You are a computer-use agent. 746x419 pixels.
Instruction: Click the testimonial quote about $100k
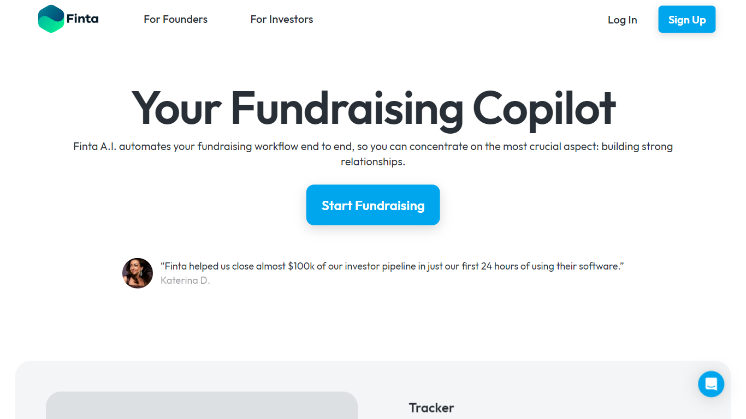tap(392, 266)
